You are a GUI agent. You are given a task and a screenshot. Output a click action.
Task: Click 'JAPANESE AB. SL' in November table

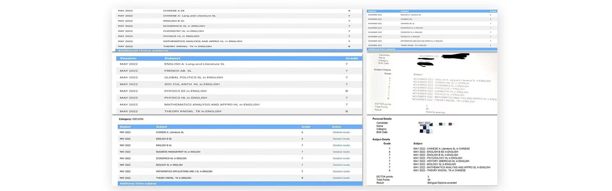click(408, 24)
